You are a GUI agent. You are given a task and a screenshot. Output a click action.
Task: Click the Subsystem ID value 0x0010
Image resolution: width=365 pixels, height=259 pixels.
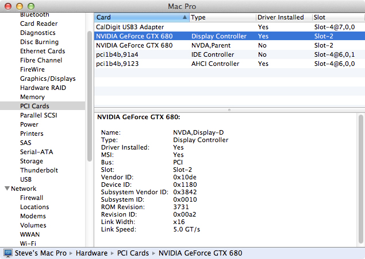pos(185,199)
